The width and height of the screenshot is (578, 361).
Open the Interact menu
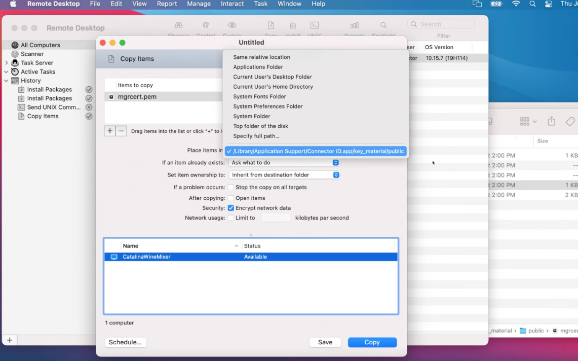tap(232, 4)
